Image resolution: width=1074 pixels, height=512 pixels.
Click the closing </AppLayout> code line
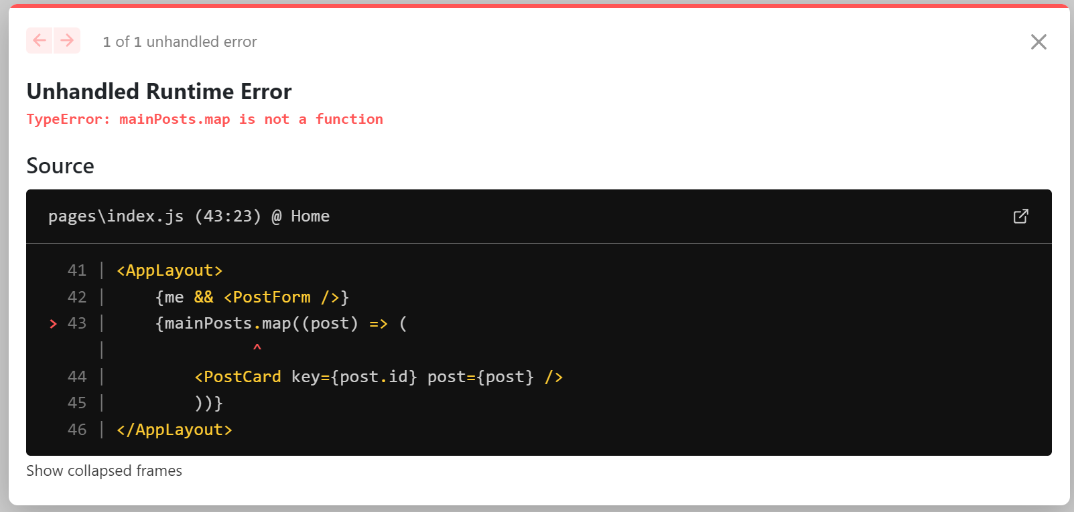[174, 430]
